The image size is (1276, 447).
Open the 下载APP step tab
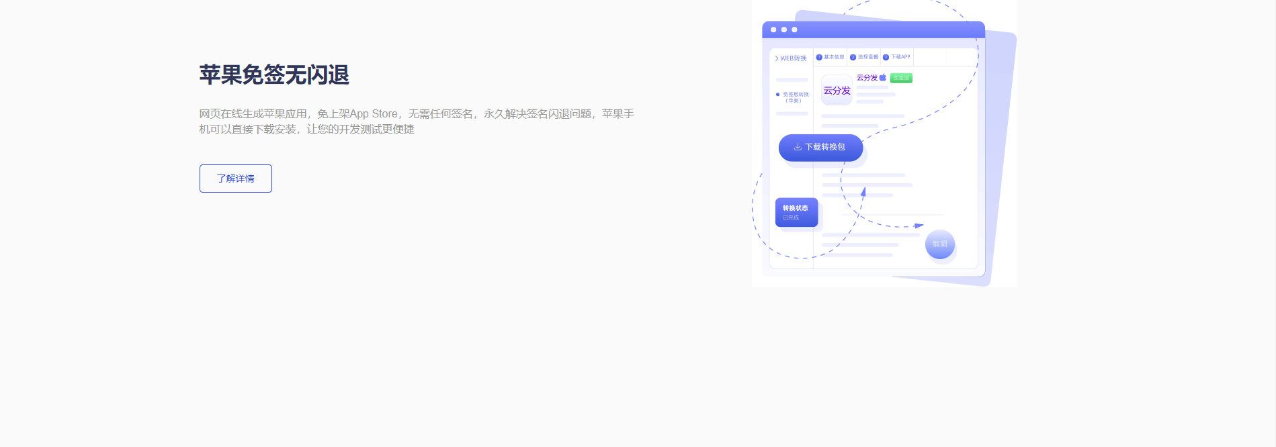click(900, 57)
